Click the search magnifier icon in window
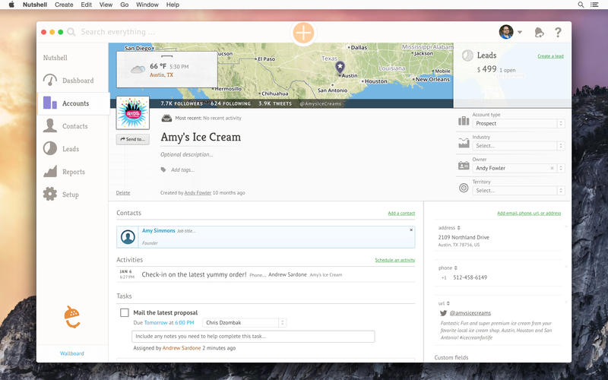This screenshot has width=608, height=380. click(71, 32)
